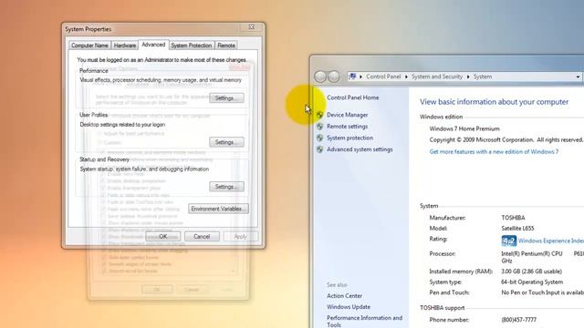
Task: Select the 3.00 GB installed memory value
Action: point(531,272)
